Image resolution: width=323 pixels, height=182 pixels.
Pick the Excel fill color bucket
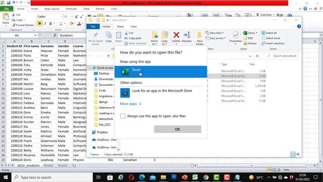click(71, 24)
